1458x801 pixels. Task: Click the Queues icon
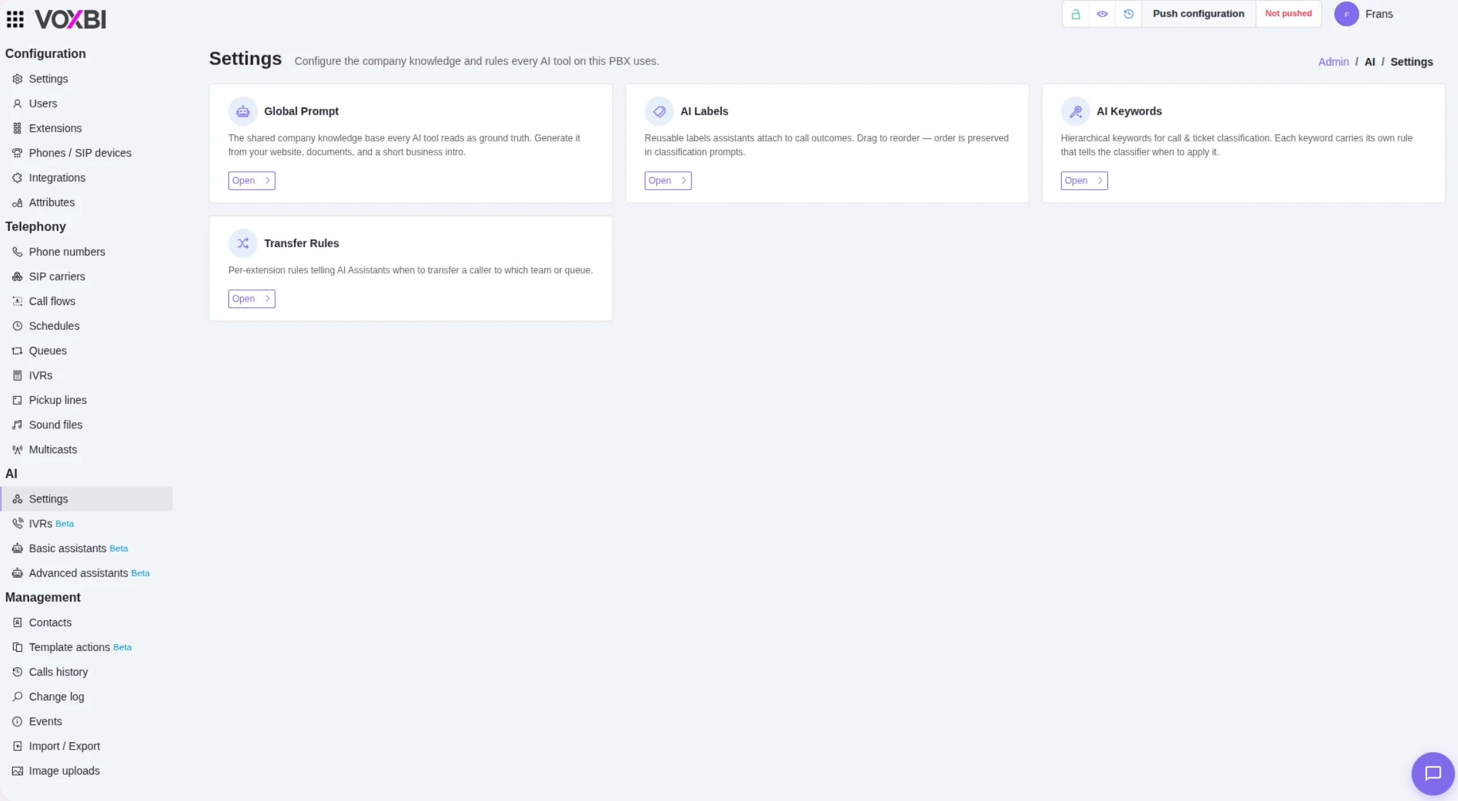(17, 351)
